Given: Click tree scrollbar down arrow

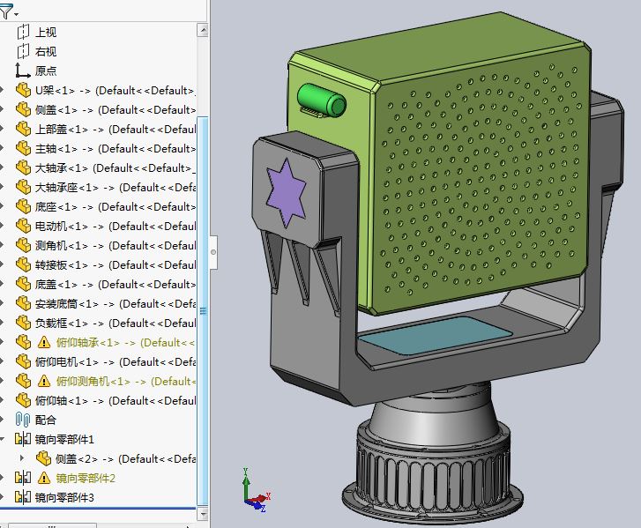Looking at the screenshot, I should tap(203, 514).
